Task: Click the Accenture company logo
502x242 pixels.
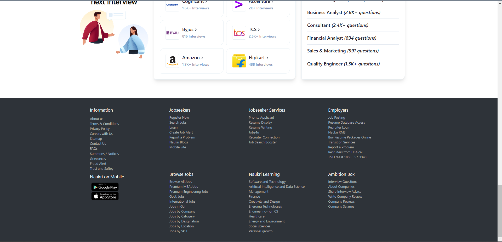Action: pyautogui.click(x=239, y=5)
